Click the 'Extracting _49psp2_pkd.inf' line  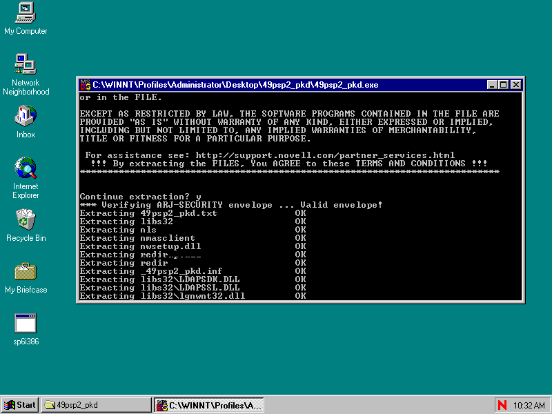point(193,271)
